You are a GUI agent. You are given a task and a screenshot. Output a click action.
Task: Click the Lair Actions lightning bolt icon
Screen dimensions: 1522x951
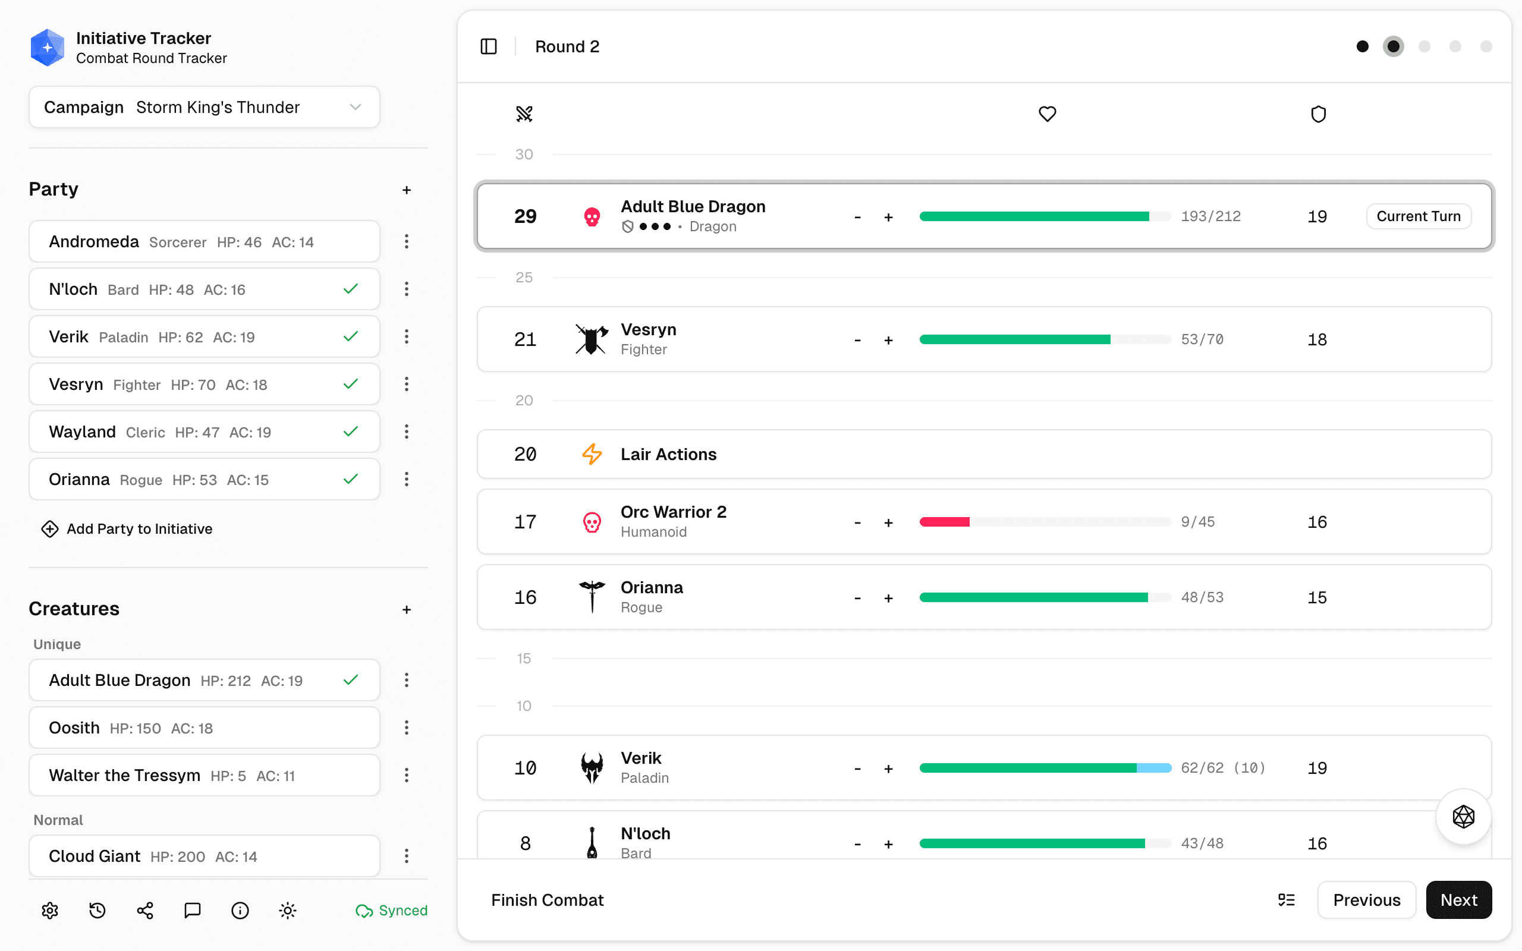click(x=591, y=454)
